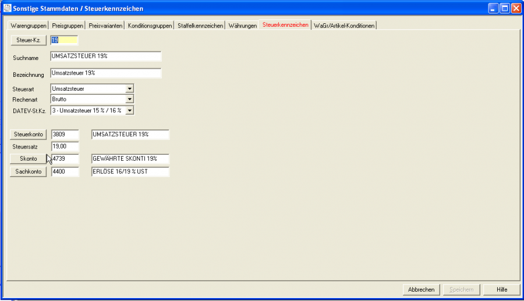Image resolution: width=524 pixels, height=301 pixels.
Task: Click the Abbrechen button
Action: tap(421, 289)
